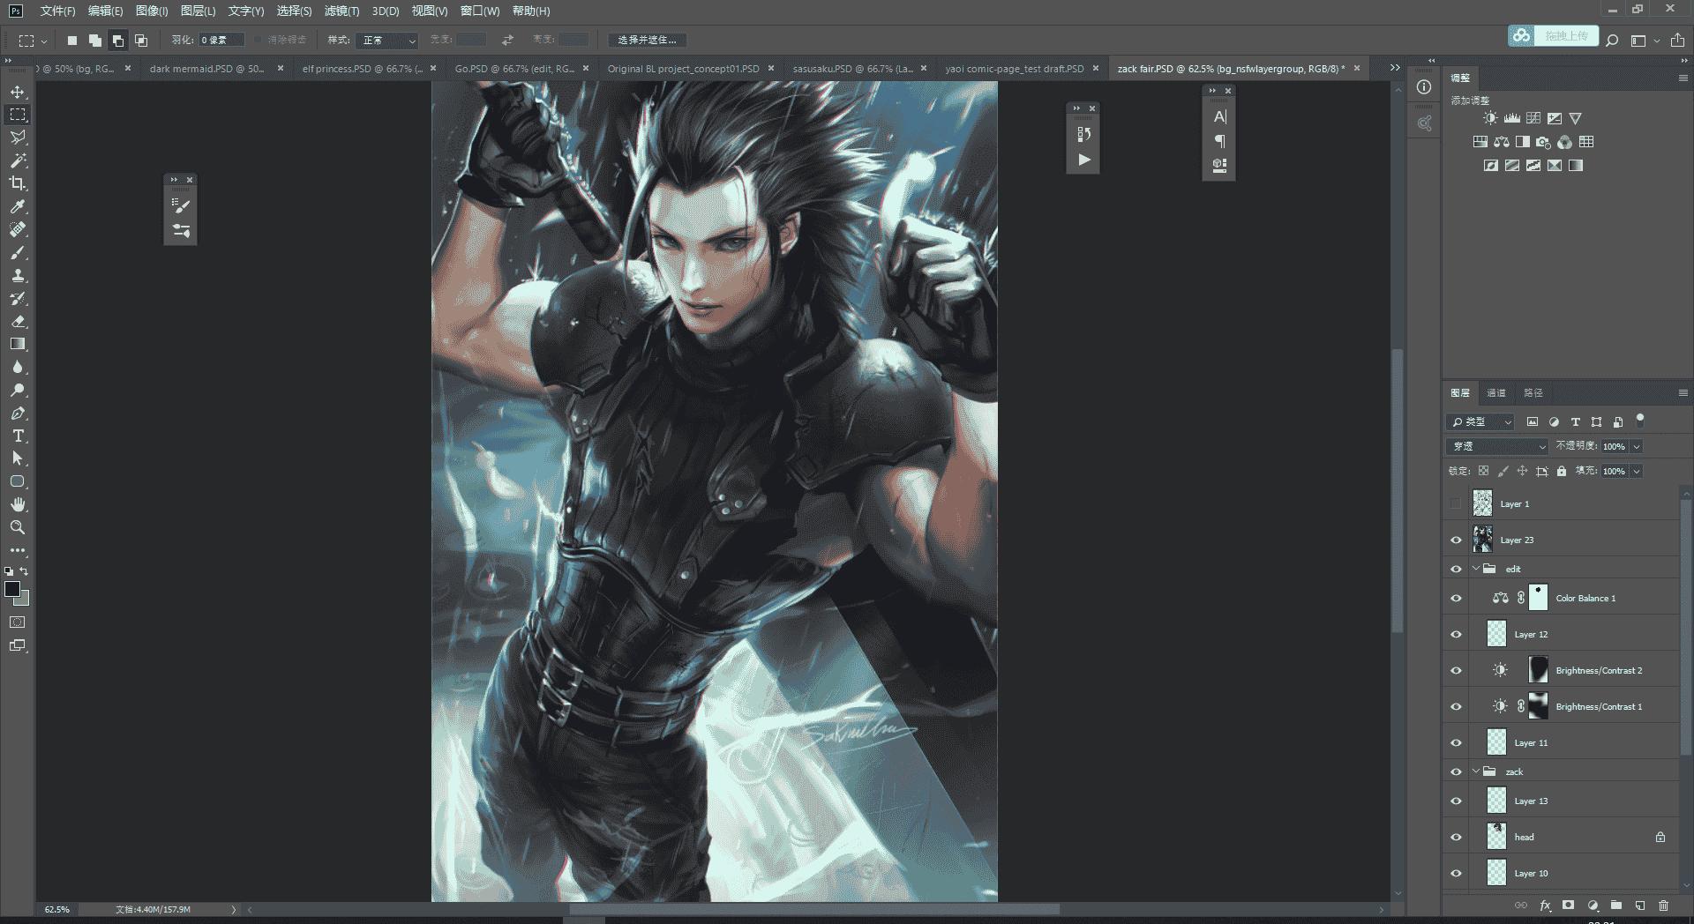The width and height of the screenshot is (1694, 924).
Task: Delete layer with the trash icon
Action: [1663, 905]
